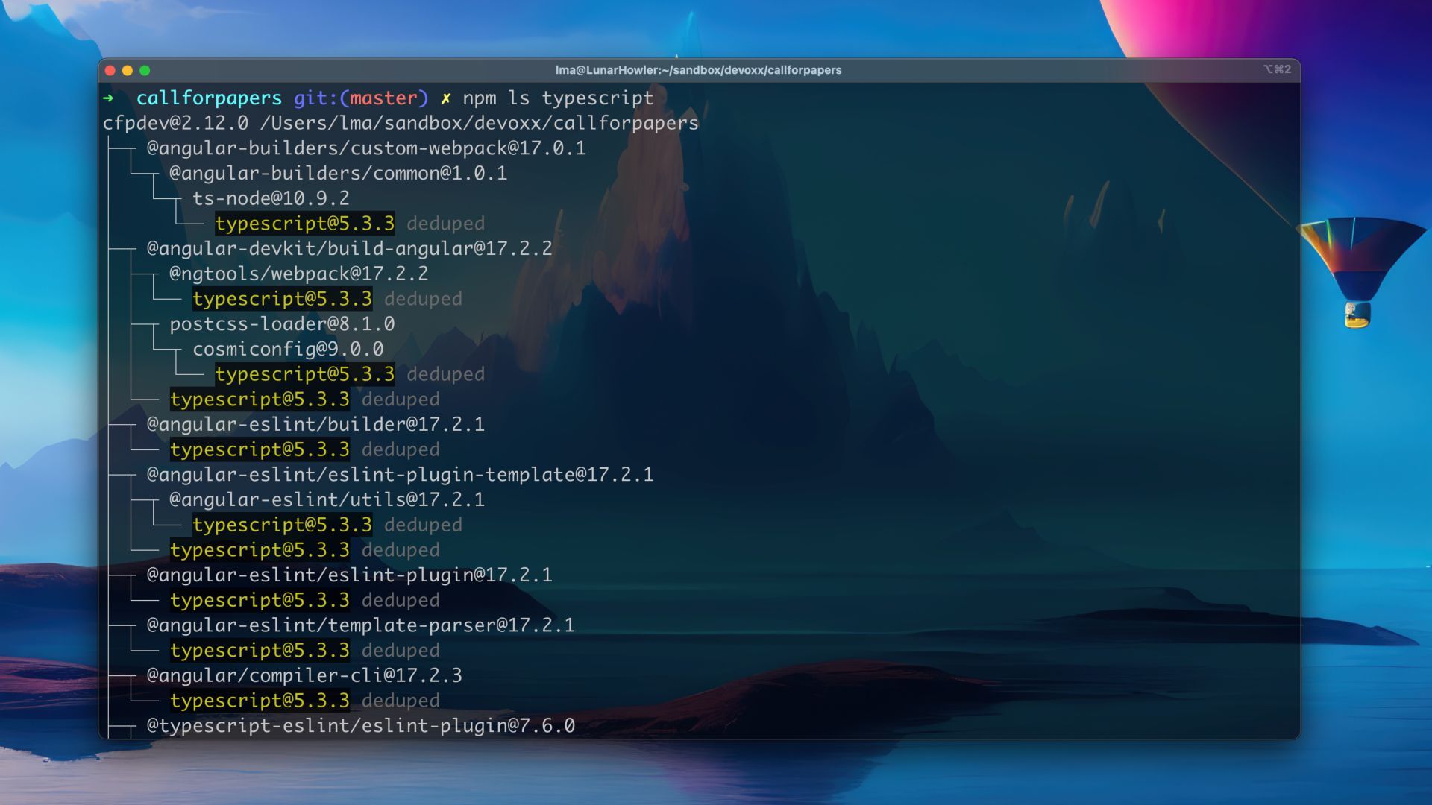Image resolution: width=1432 pixels, height=805 pixels.
Task: Click @angular-devkit/build-angular@17.2.2 entry
Action: [x=349, y=248]
